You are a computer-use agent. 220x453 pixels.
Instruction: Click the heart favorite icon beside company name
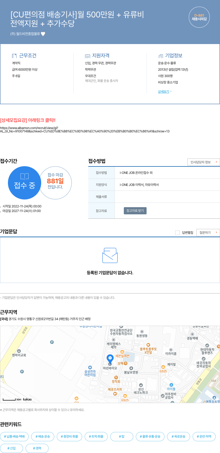[43, 34]
